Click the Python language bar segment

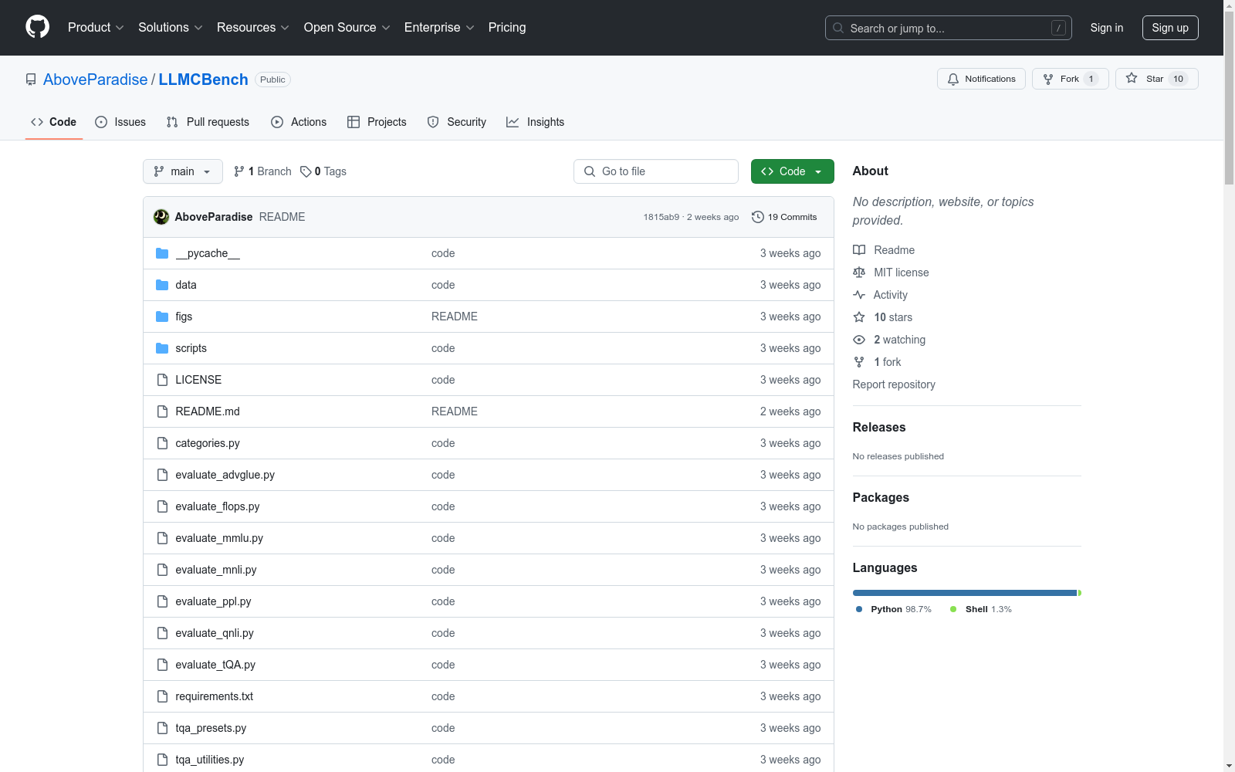point(965,593)
